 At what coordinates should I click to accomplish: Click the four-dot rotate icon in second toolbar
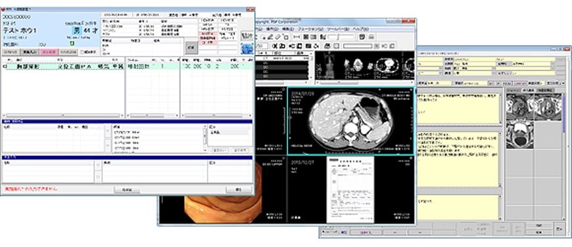coord(316,46)
